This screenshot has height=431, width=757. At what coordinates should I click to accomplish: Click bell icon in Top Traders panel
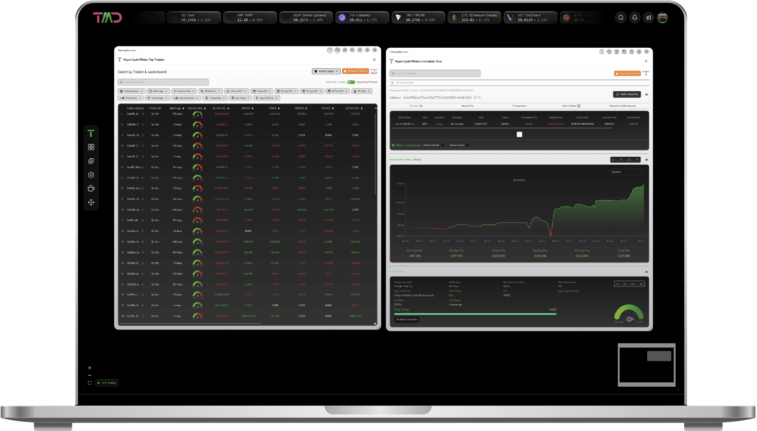coord(374,60)
